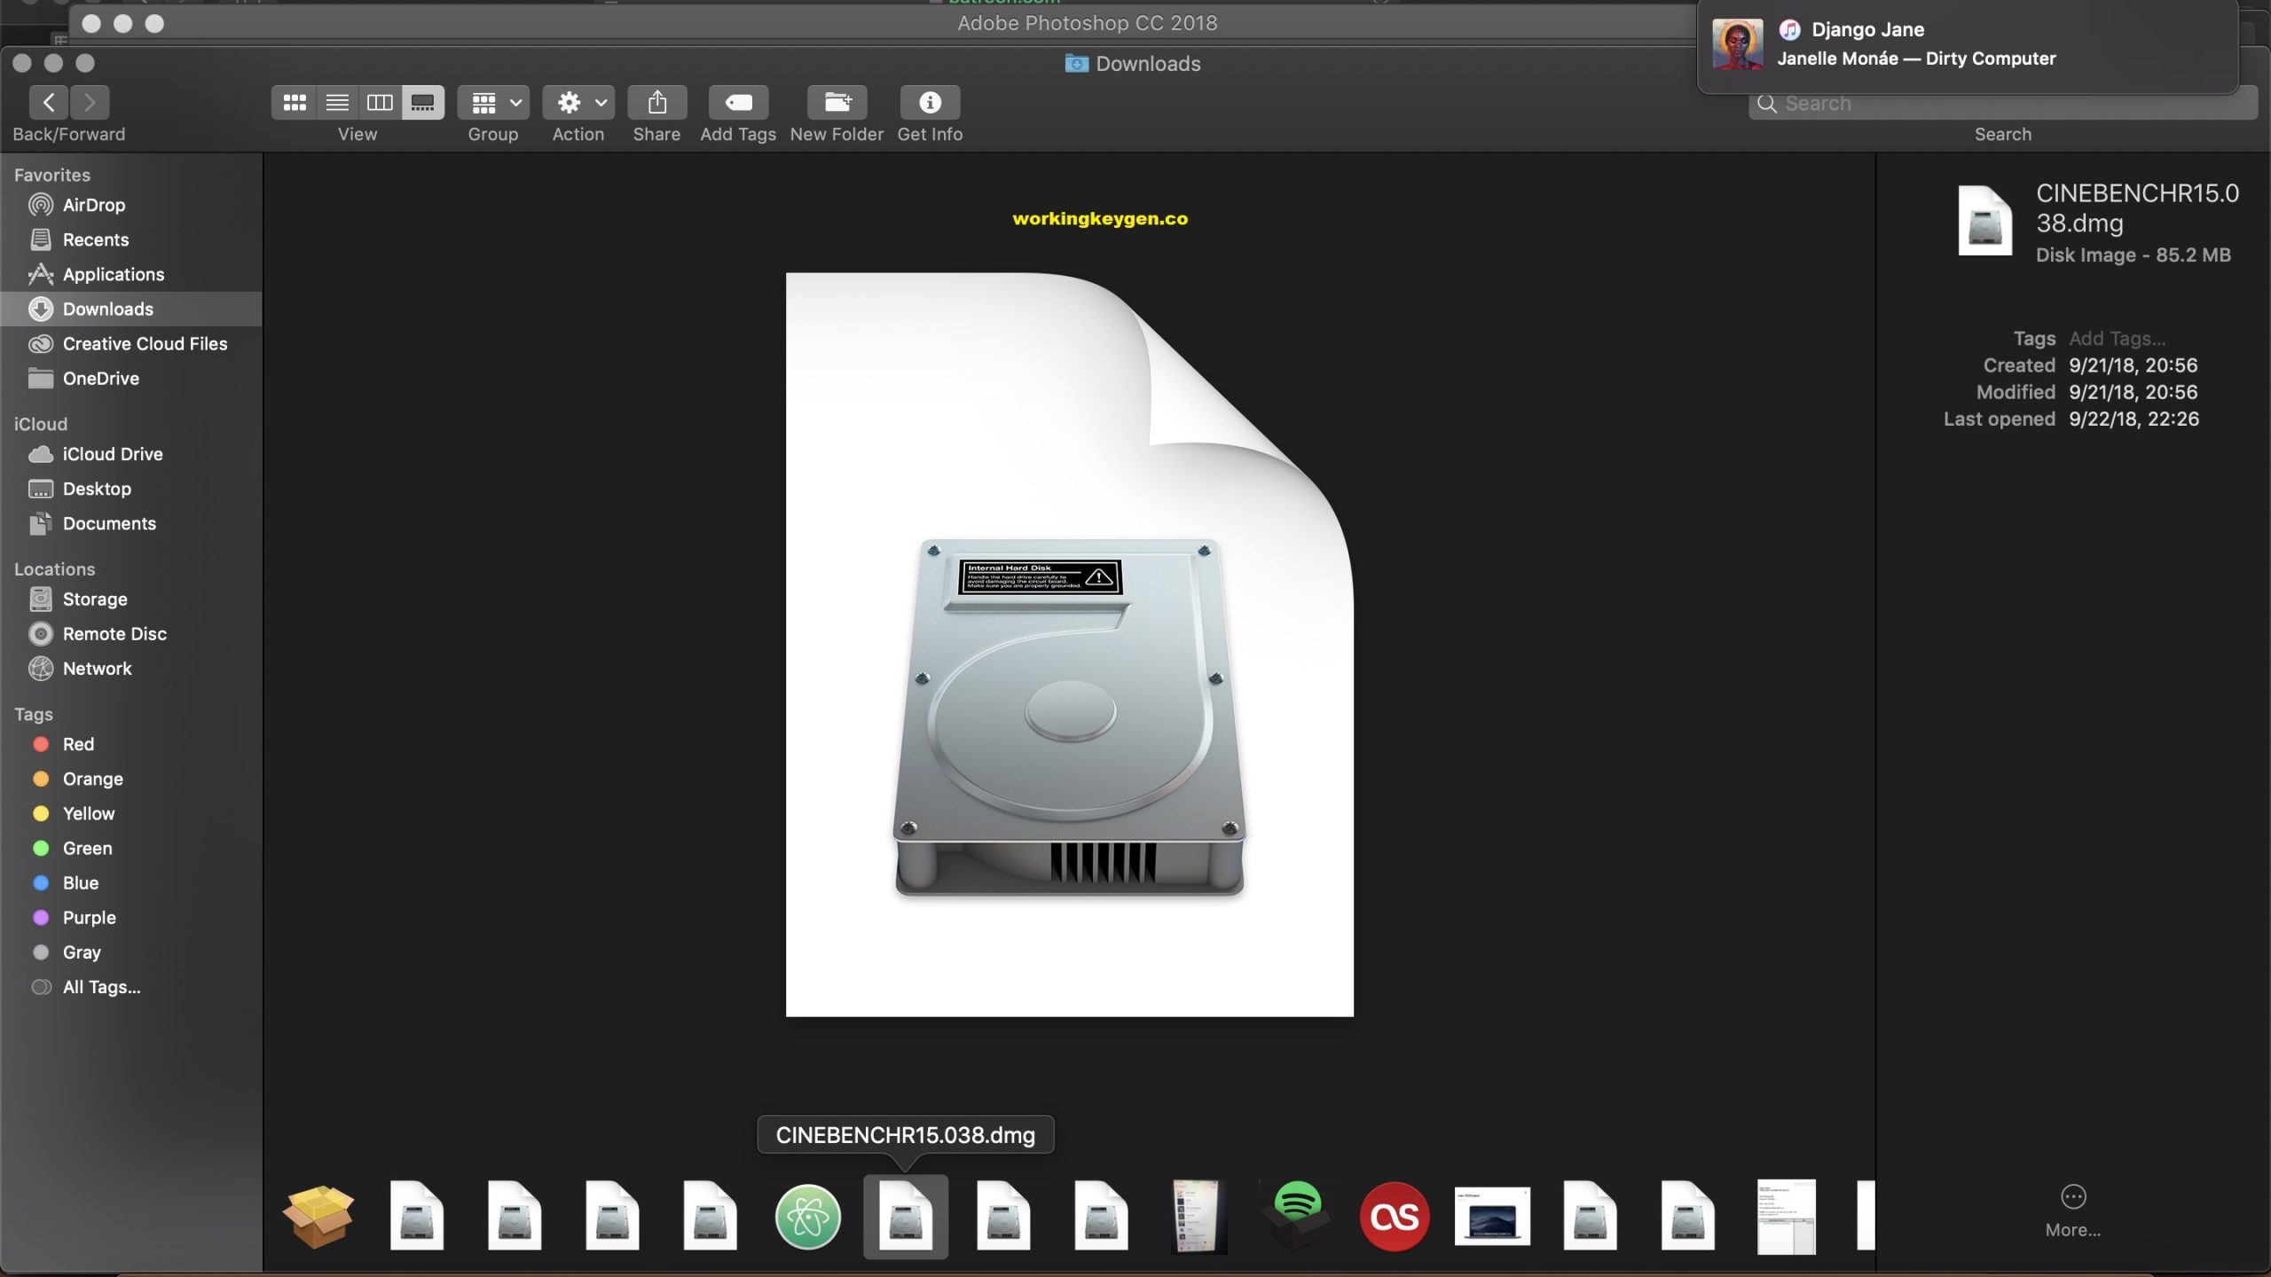Open AirDrop from the sidebar
Image resolution: width=2271 pixels, height=1277 pixels.
(93, 205)
